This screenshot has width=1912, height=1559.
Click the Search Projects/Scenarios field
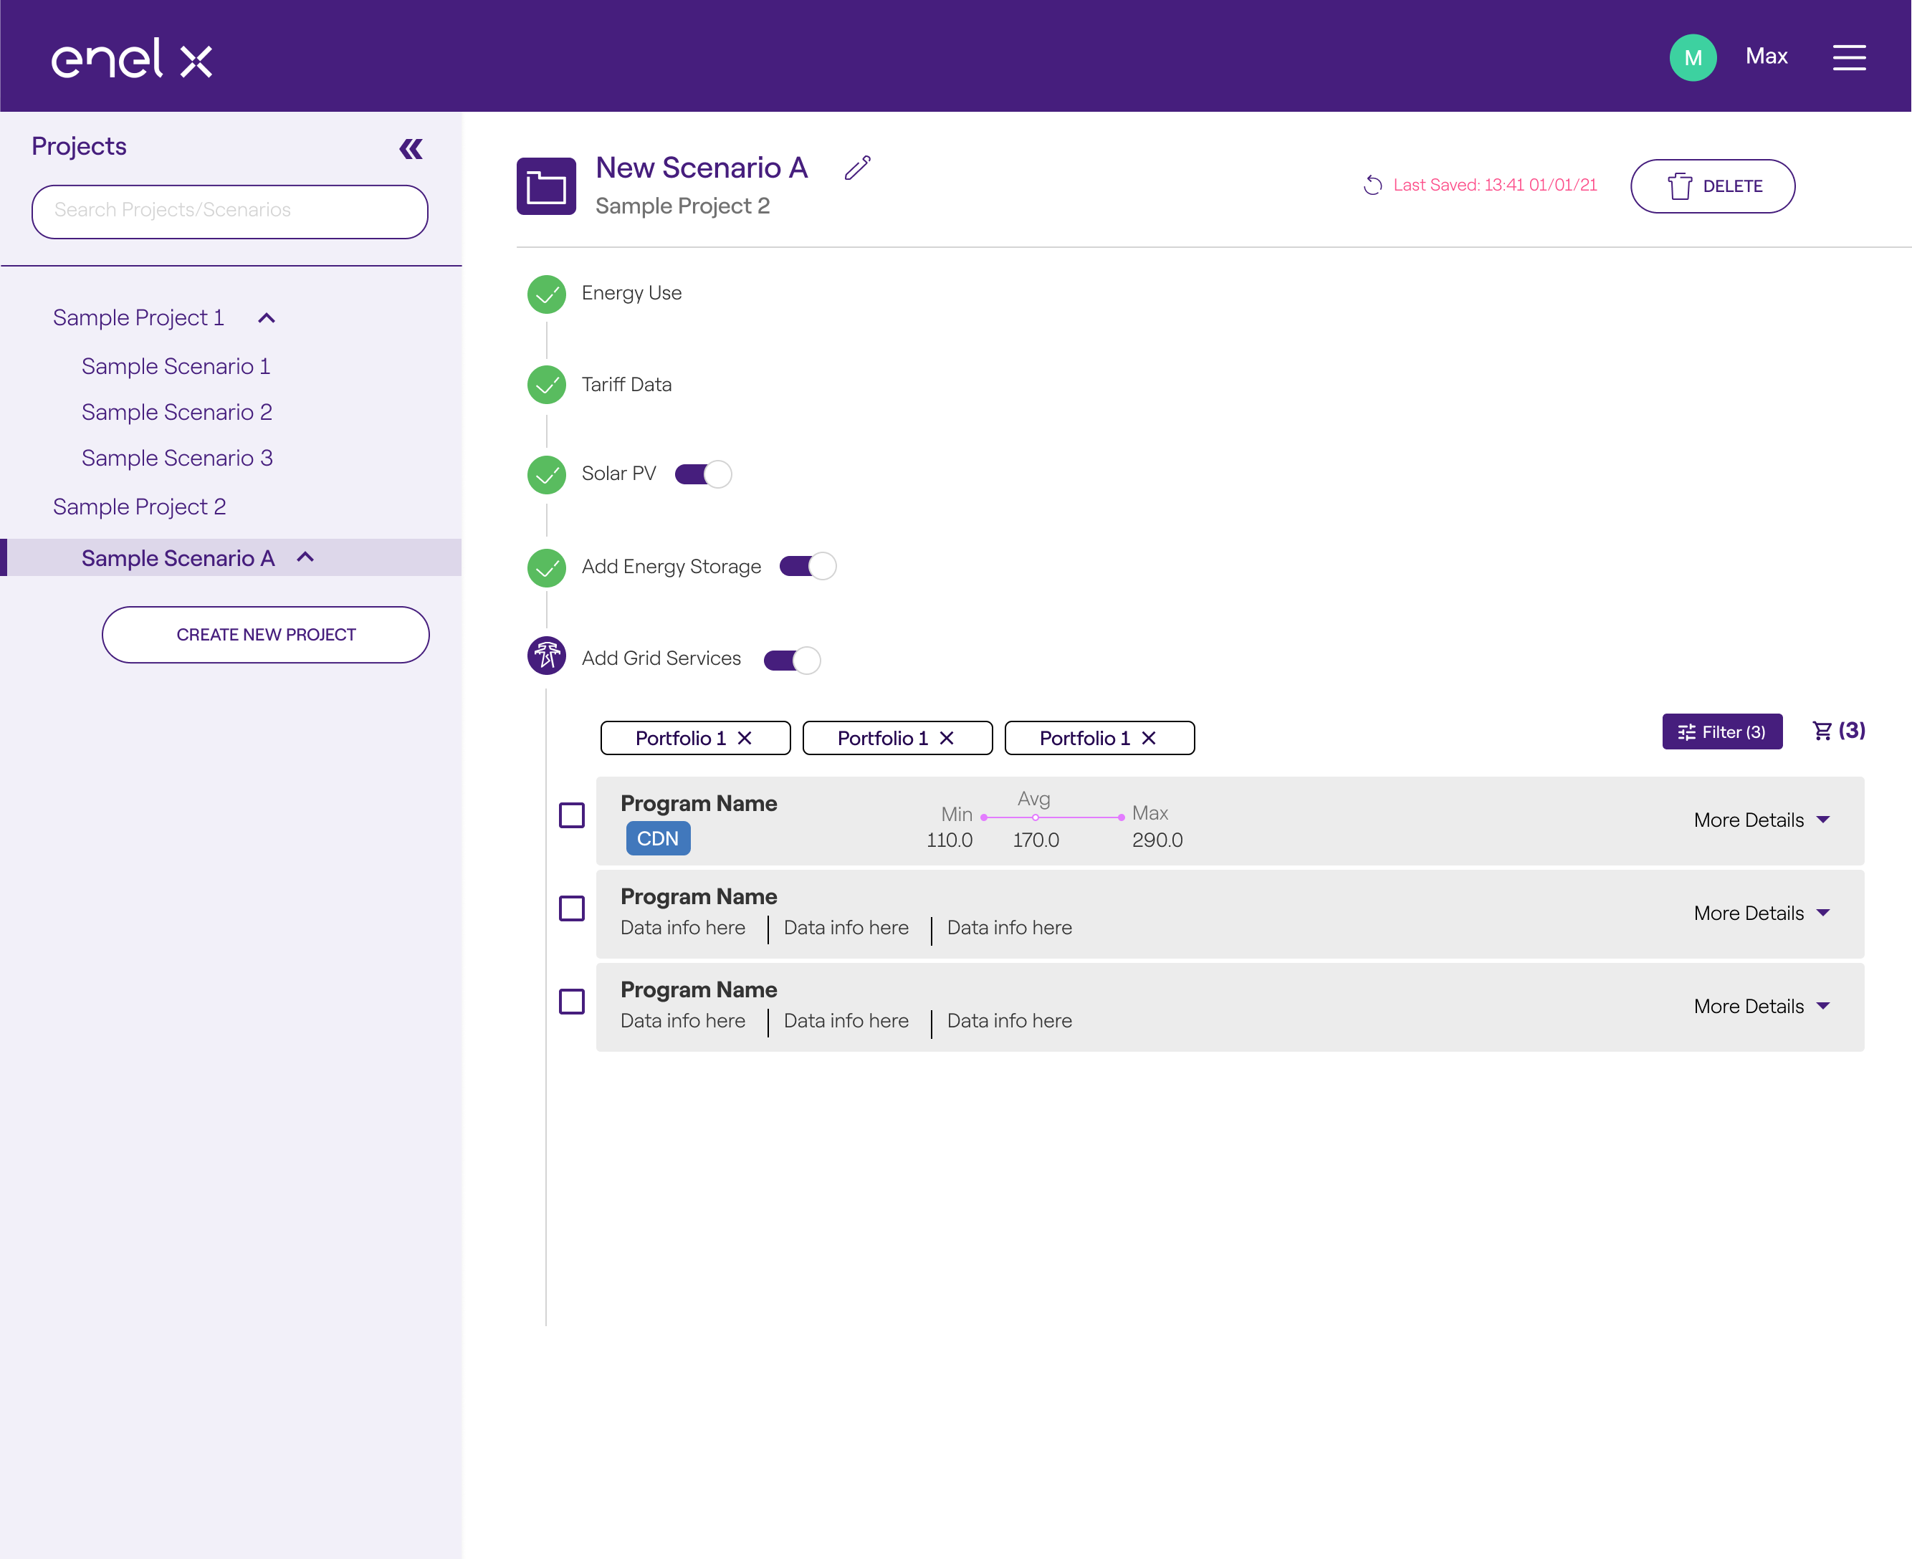[230, 212]
